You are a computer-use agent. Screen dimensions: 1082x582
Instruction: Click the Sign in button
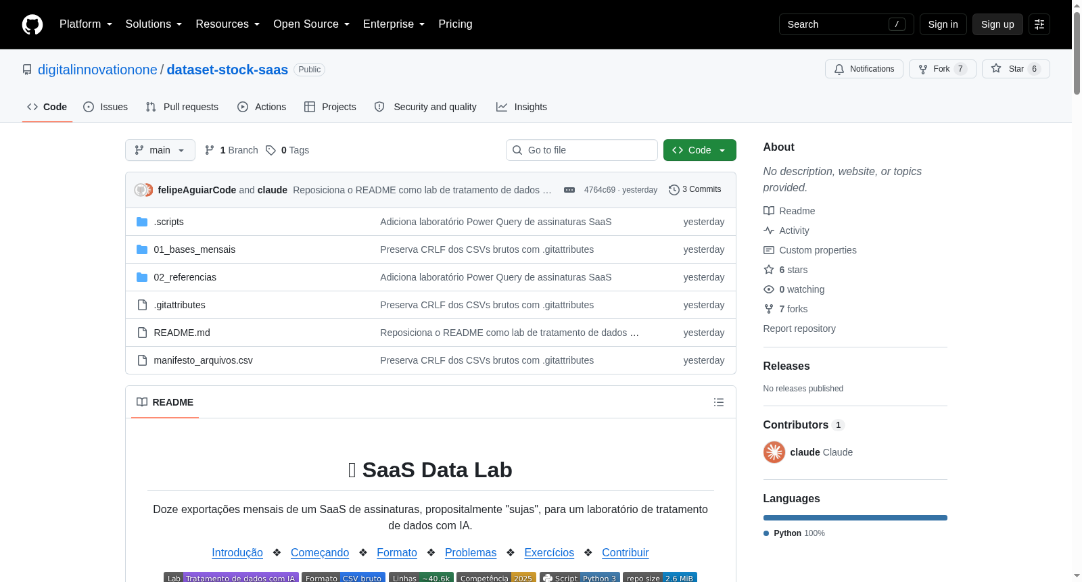pos(943,24)
